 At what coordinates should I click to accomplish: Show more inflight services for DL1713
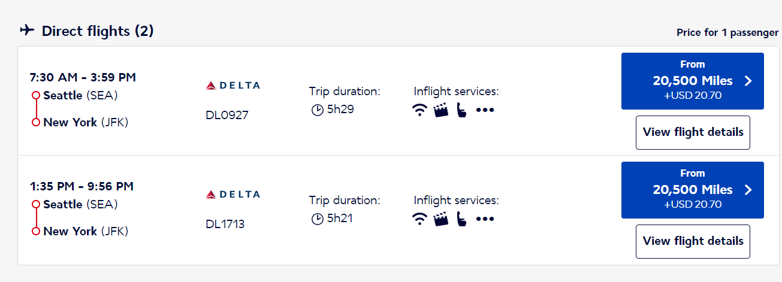(485, 219)
